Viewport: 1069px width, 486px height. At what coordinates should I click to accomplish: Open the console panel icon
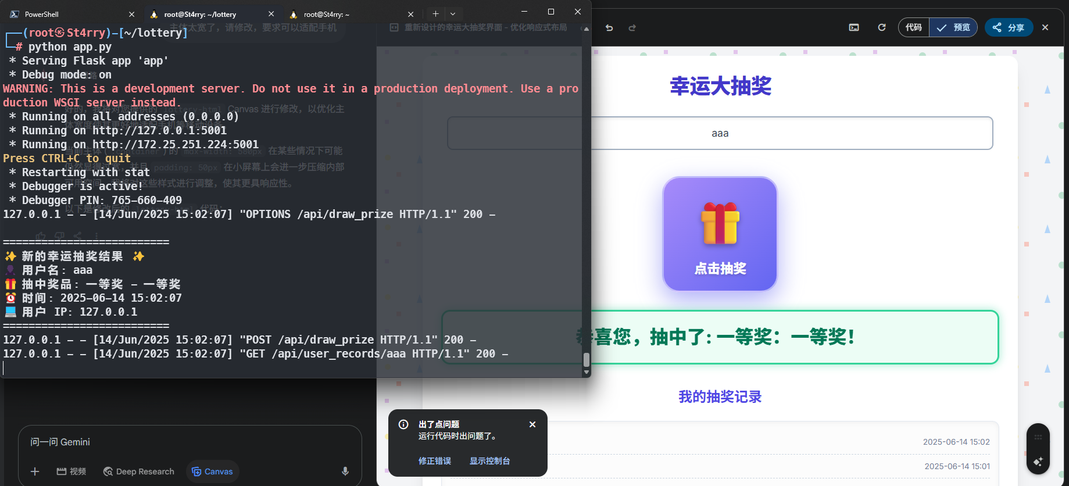(x=854, y=27)
